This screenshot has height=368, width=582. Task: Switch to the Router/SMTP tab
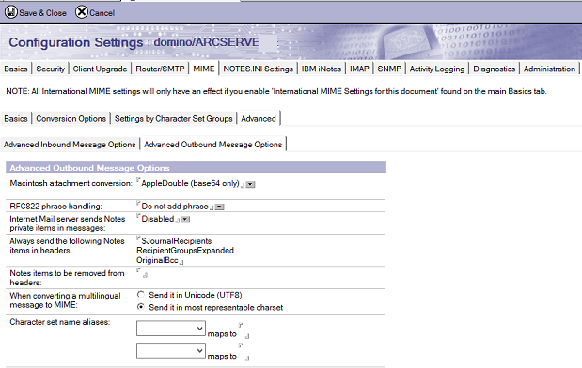[x=160, y=69]
